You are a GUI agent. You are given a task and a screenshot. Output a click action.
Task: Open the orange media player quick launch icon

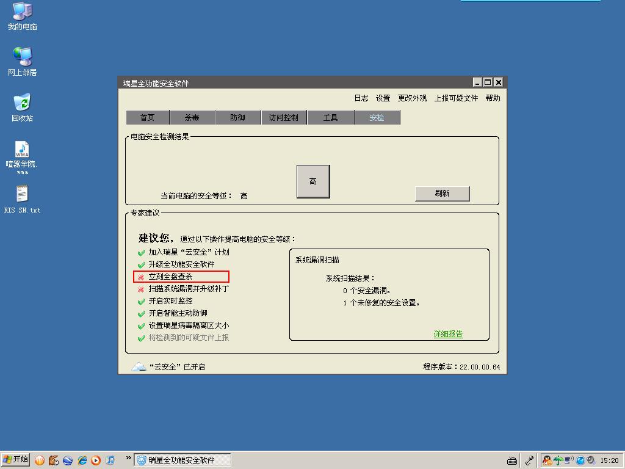pos(96,460)
